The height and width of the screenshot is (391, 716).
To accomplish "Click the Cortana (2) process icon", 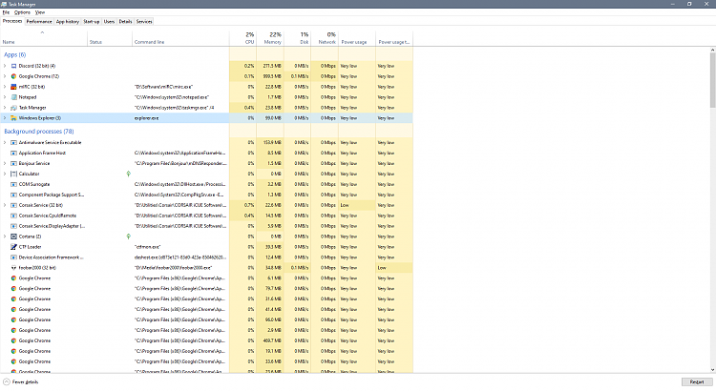I will coord(13,237).
